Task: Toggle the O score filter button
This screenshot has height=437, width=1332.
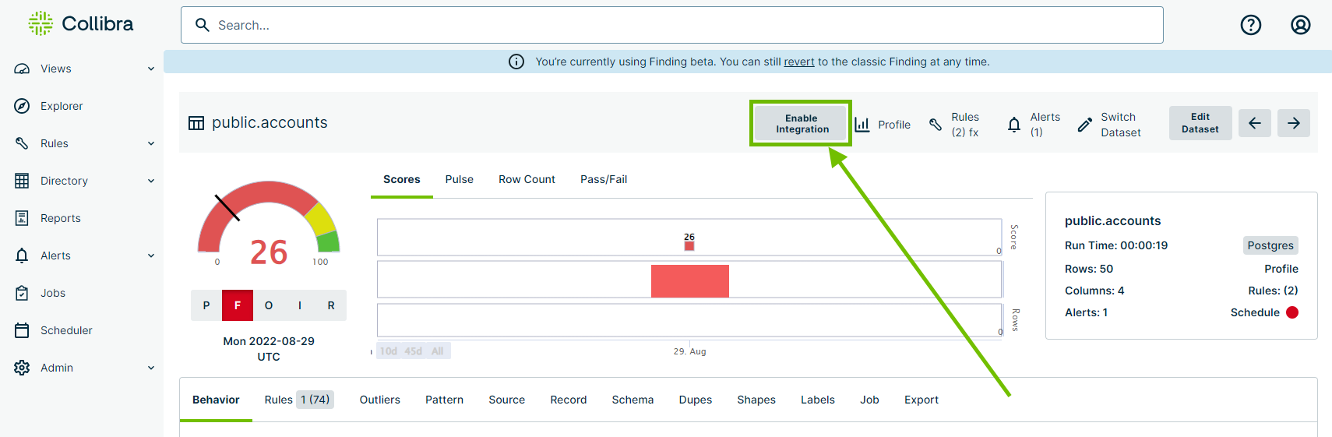Action: [x=269, y=305]
